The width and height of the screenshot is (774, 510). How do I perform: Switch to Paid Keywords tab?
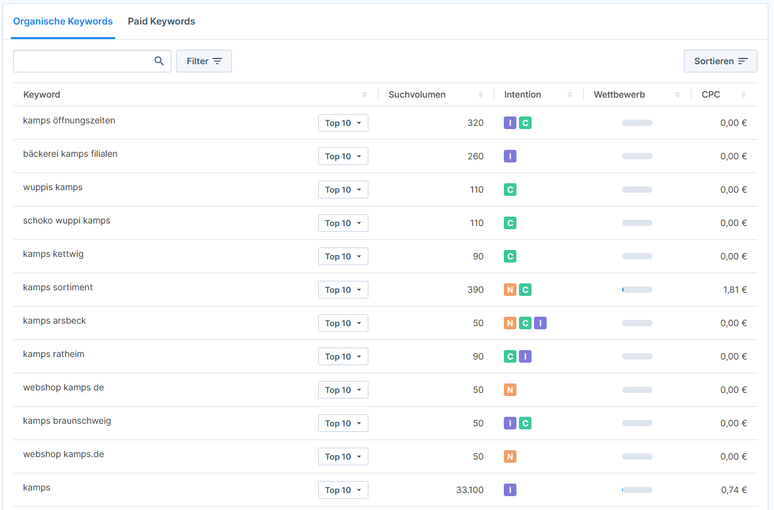click(161, 21)
